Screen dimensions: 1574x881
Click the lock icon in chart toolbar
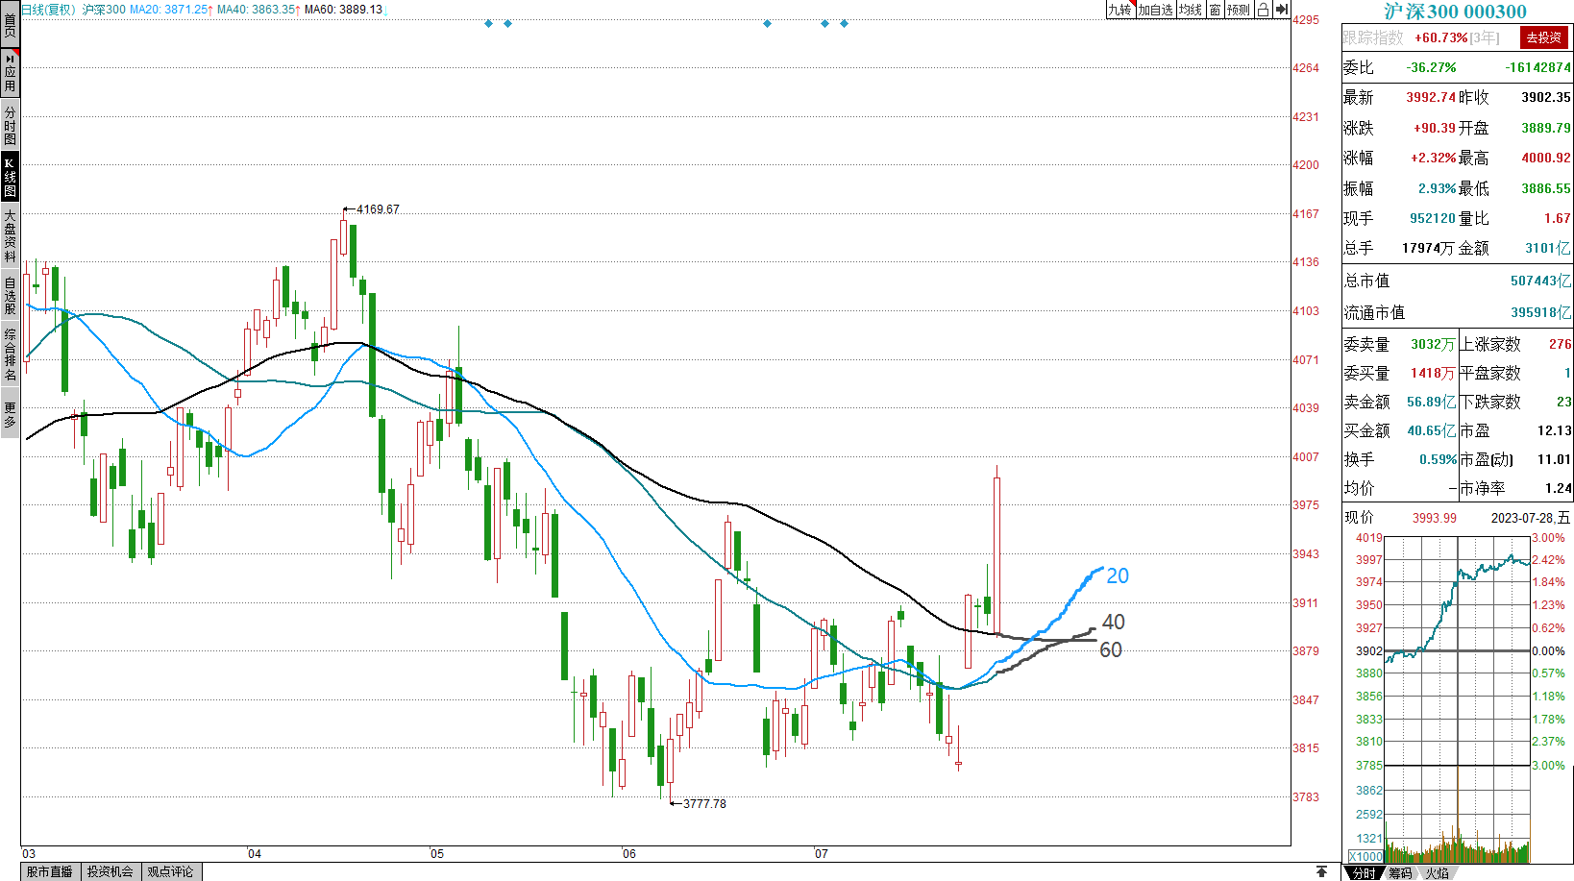click(1264, 10)
